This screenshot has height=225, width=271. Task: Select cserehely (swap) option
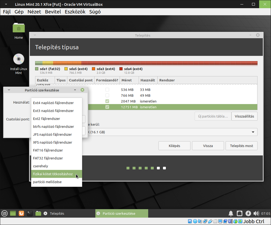pos(56,166)
